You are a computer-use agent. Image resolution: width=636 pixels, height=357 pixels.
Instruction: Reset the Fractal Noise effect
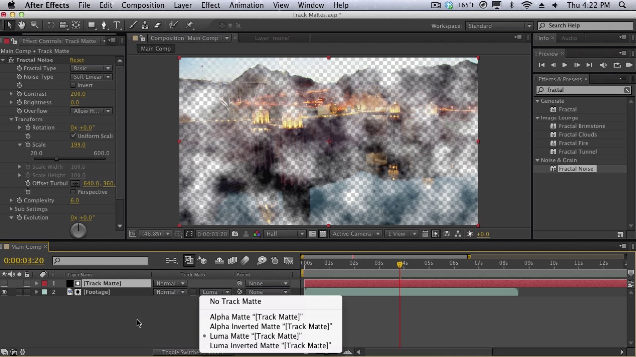coord(77,60)
